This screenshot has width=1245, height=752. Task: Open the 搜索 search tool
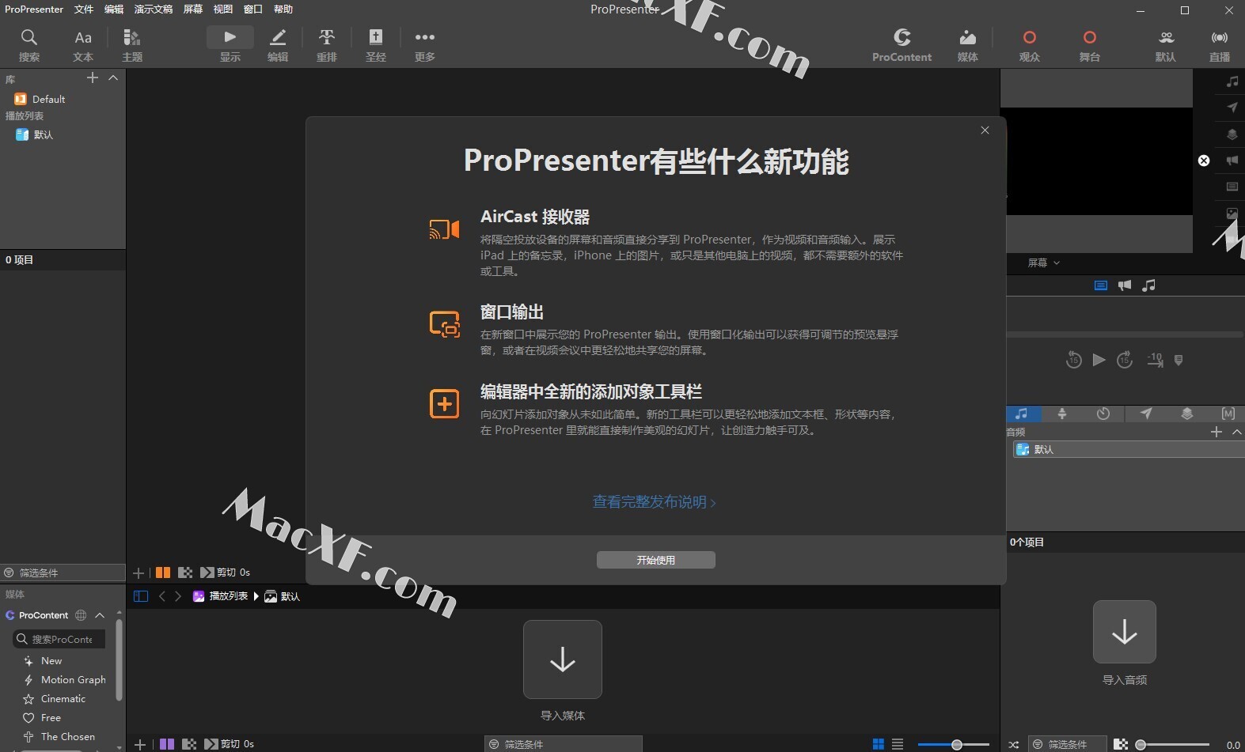(29, 45)
